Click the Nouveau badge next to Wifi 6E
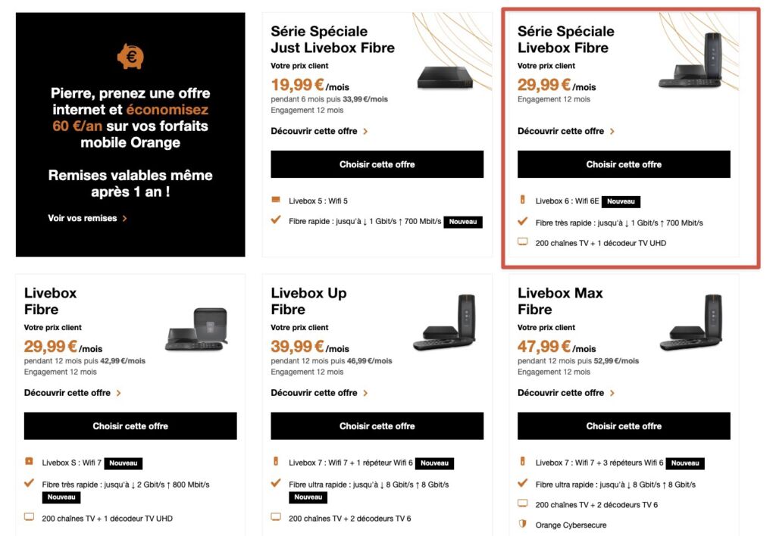The image size is (776, 536). point(621,201)
